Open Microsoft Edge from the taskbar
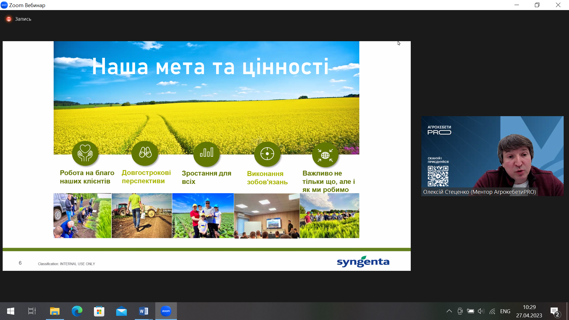The width and height of the screenshot is (569, 320). (77, 311)
